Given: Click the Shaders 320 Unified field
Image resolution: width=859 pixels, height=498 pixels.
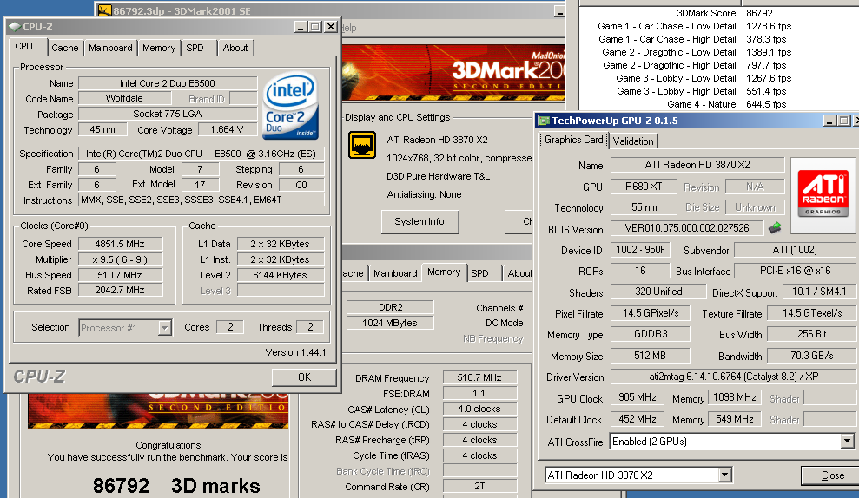Looking at the screenshot, I should tap(658, 292).
